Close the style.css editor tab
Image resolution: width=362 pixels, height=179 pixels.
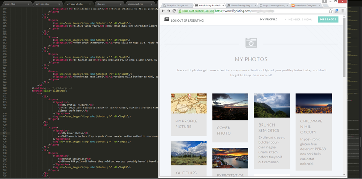121,4
